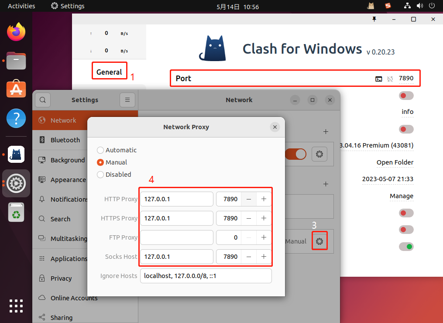
Task: Switch to Clash cat icon in dock
Action: (x=16, y=154)
